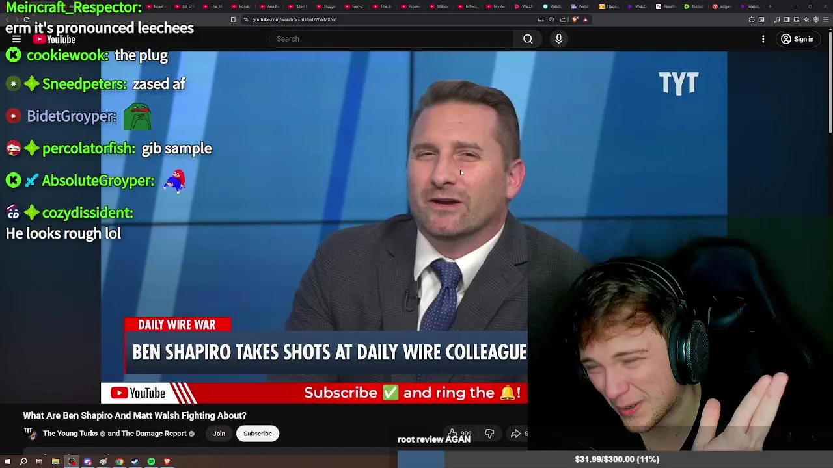This screenshot has height=468, width=833.
Task: Open the browser main hamburger menu
Action: tap(826, 19)
